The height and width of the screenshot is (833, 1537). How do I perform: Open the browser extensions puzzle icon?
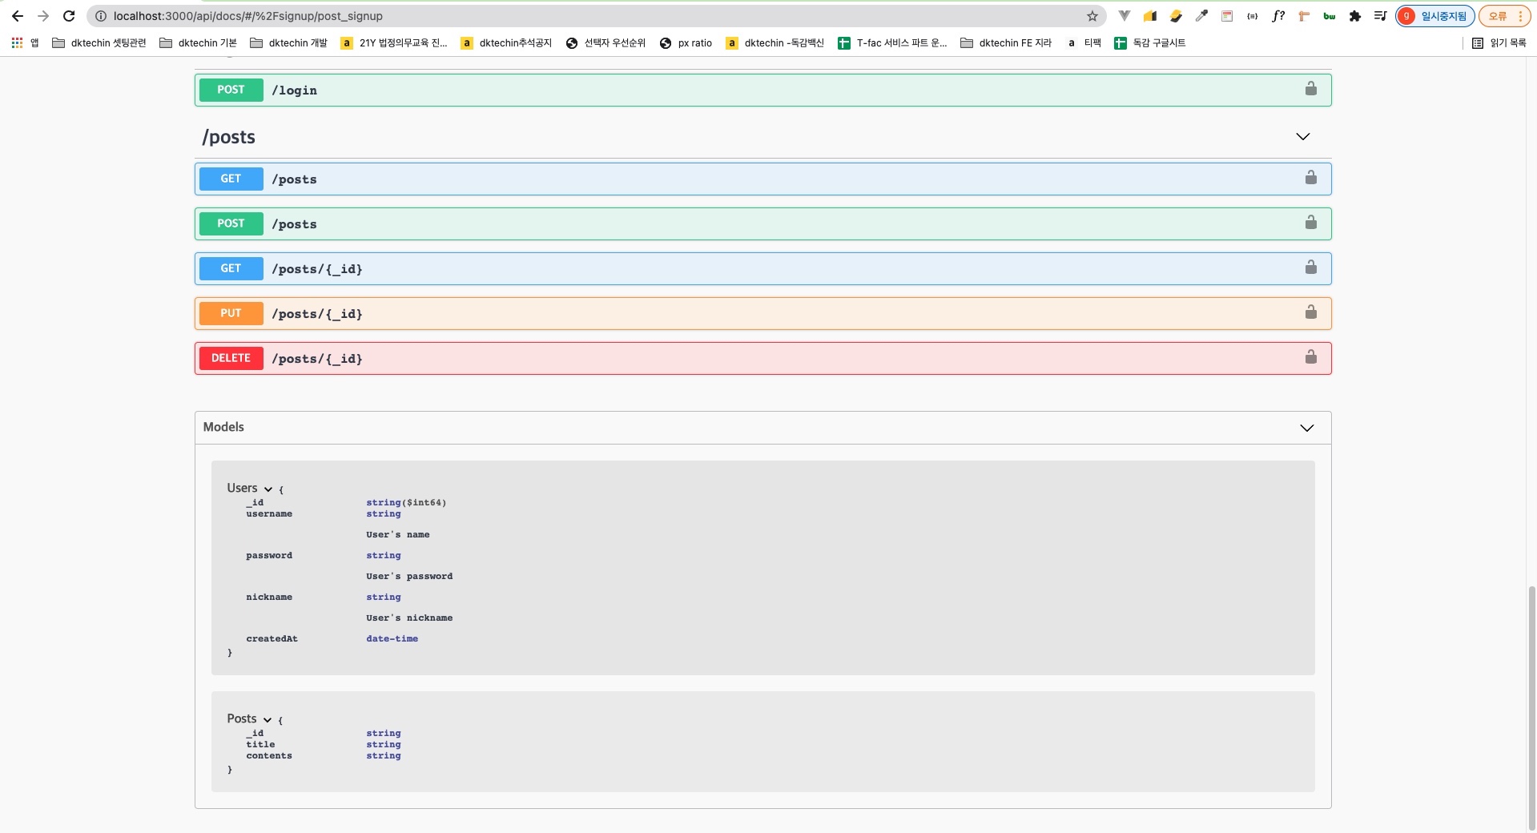1354,16
